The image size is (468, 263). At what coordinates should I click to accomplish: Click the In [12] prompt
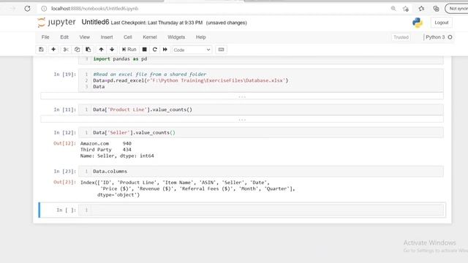pyautogui.click(x=65, y=133)
